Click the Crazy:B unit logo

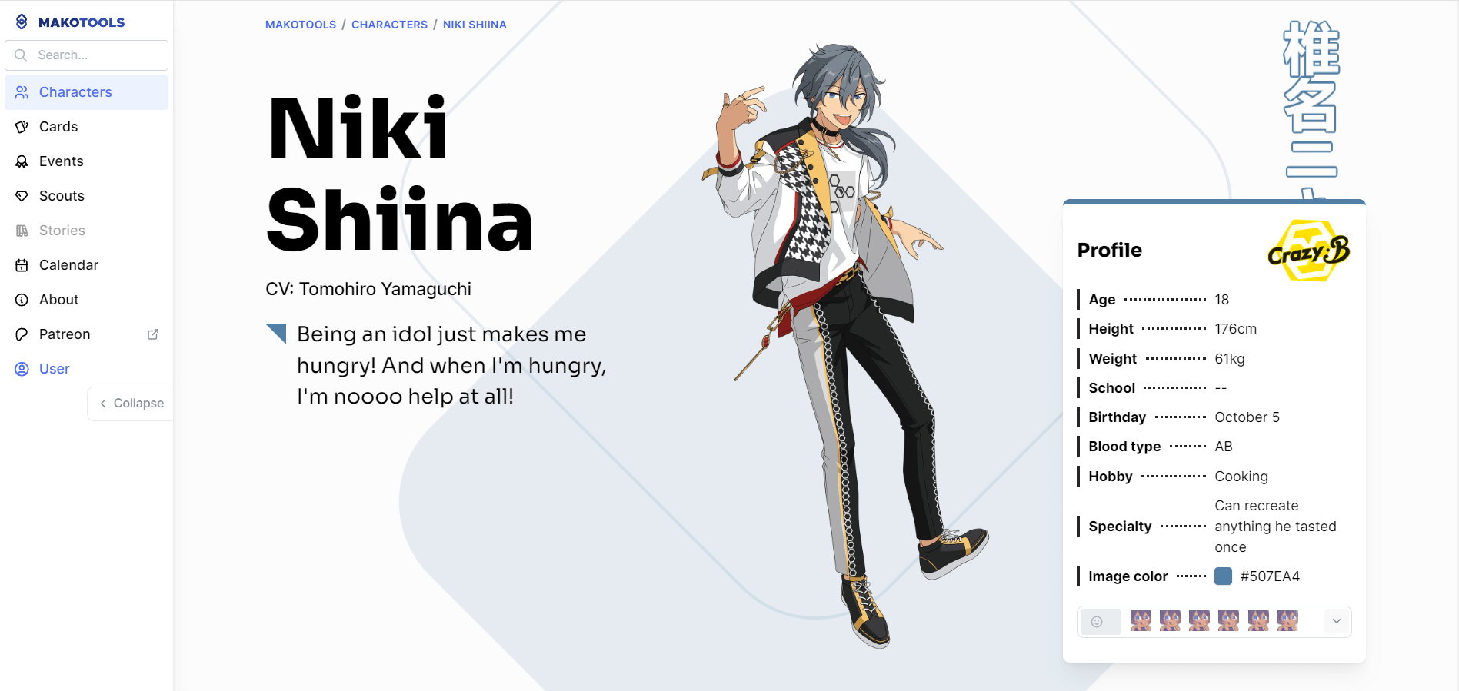[x=1309, y=251]
